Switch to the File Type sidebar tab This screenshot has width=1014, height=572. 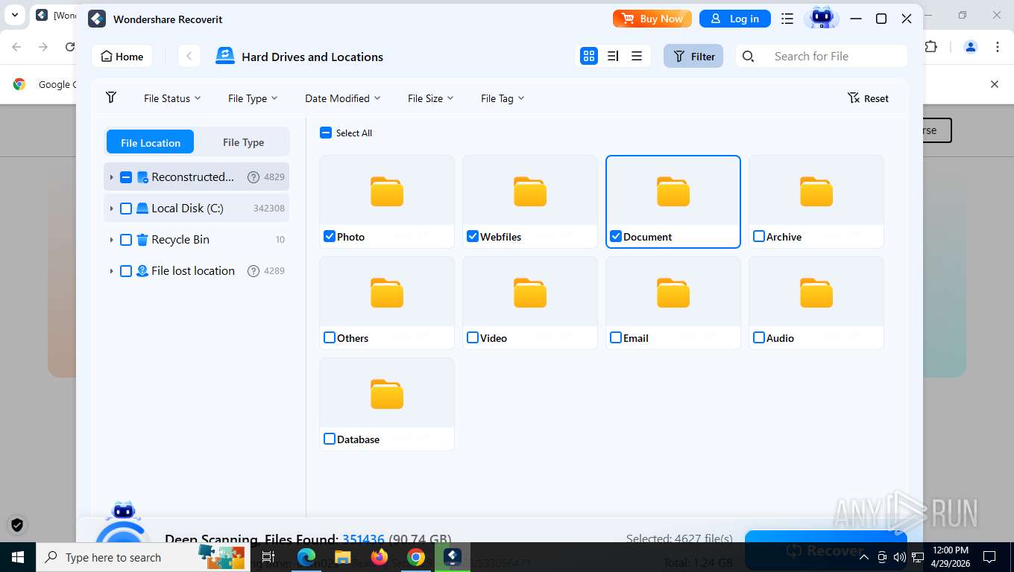pyautogui.click(x=243, y=142)
